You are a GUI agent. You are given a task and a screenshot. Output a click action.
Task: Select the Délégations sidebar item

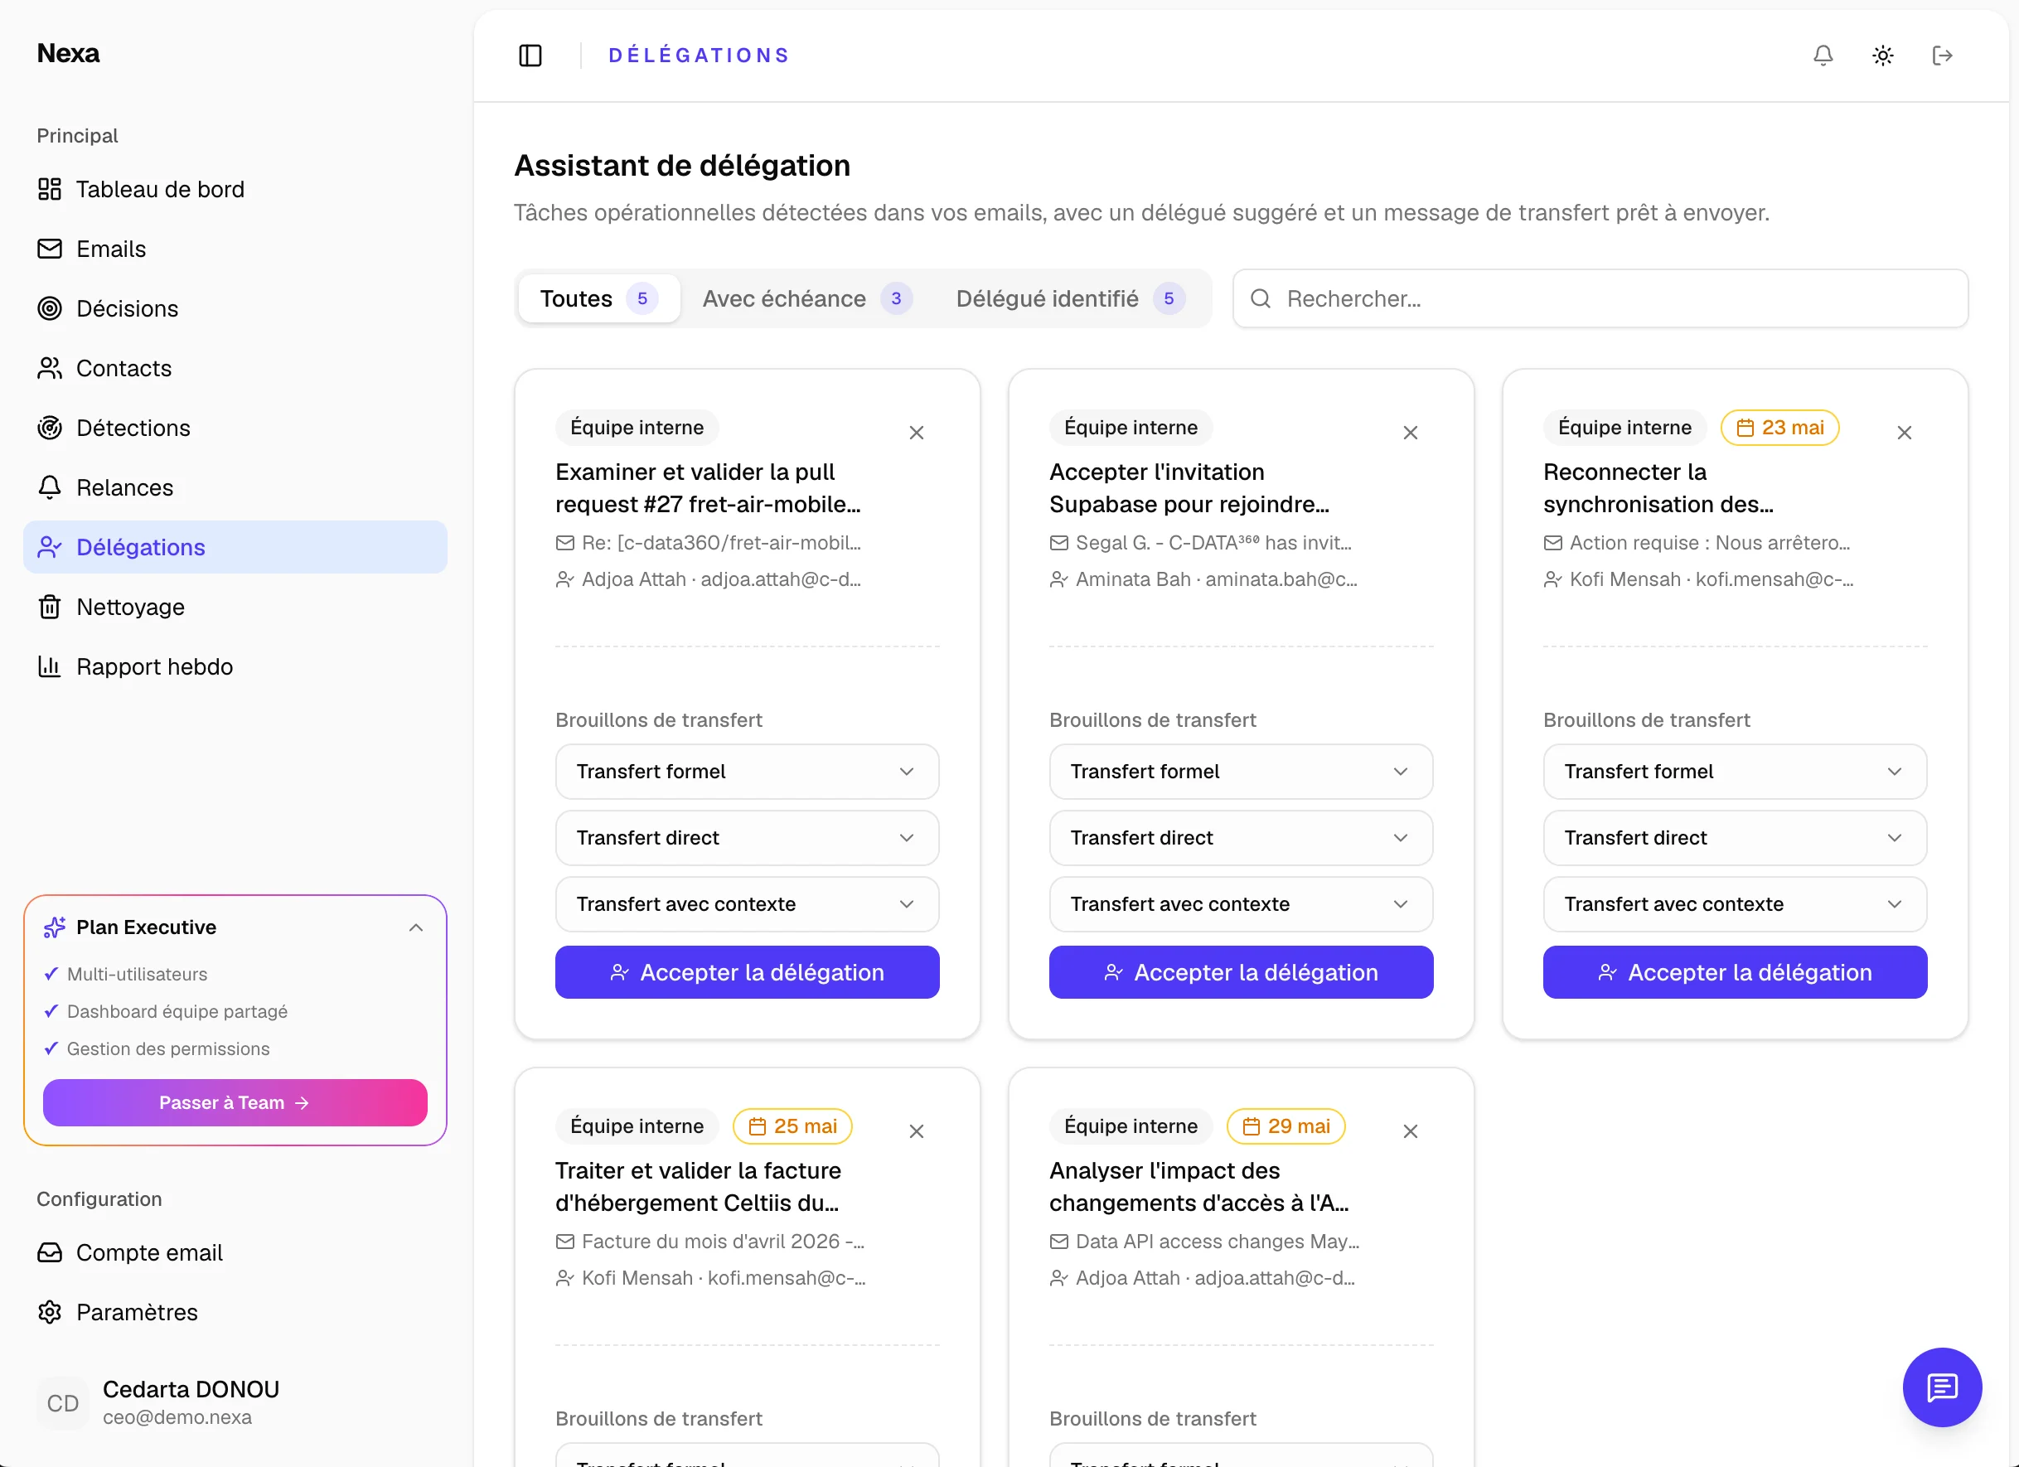coord(235,546)
